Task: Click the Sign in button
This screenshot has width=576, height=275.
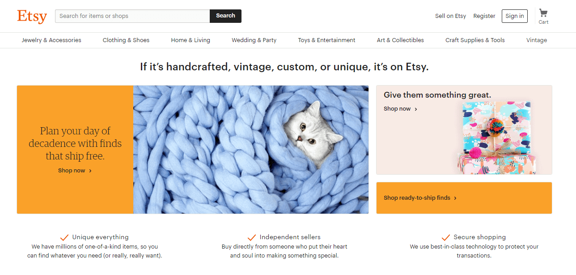Action: (x=514, y=16)
